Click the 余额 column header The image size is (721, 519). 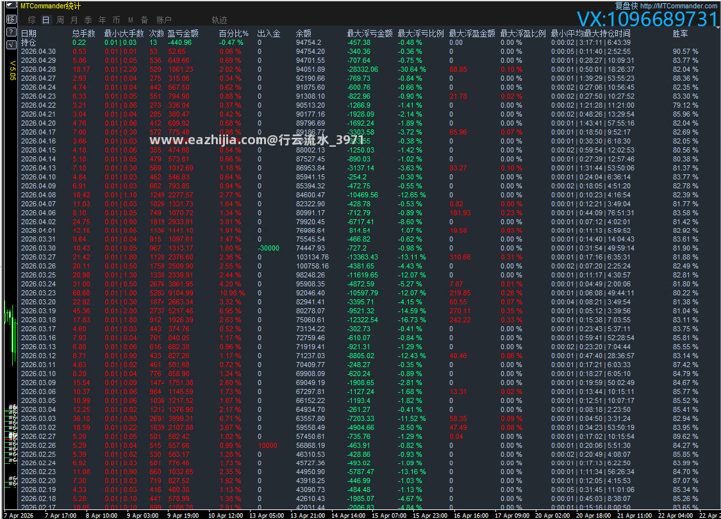click(x=304, y=33)
